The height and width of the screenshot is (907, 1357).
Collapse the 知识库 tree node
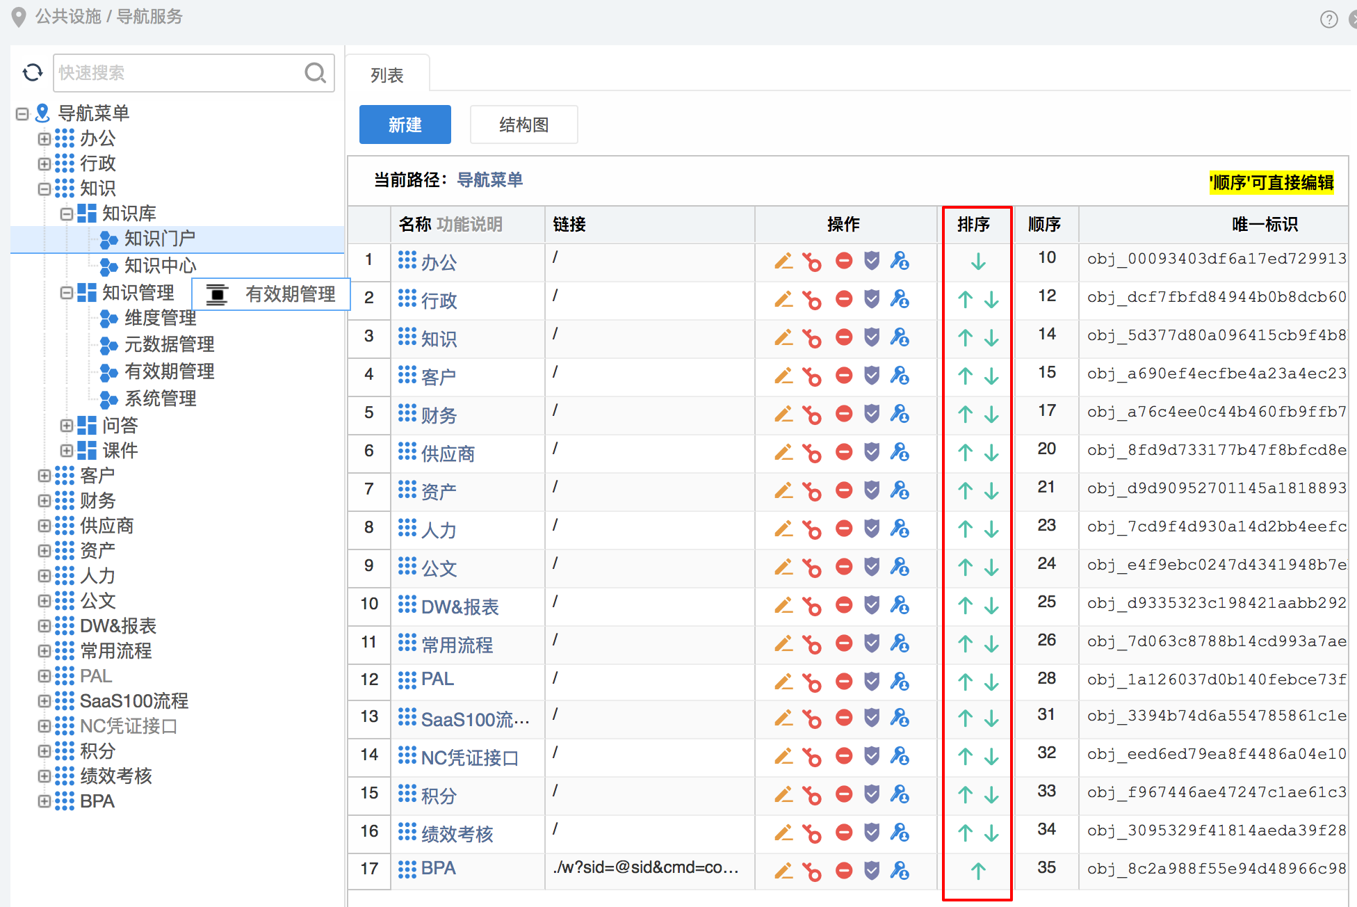(x=66, y=214)
